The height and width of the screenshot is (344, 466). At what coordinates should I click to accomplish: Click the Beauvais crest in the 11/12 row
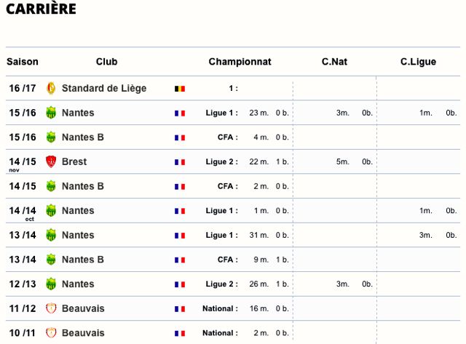tap(51, 308)
